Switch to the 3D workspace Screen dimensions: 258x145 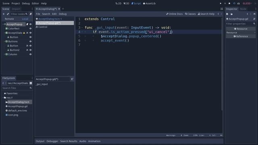point(126,4)
